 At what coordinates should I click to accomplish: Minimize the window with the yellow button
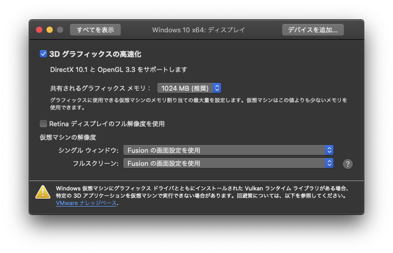point(50,30)
